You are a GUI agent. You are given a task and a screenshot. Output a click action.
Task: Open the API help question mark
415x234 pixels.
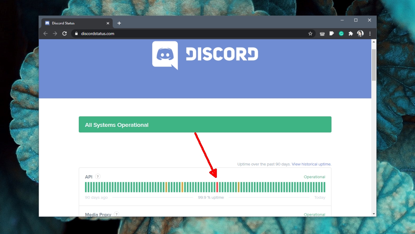[x=98, y=176]
